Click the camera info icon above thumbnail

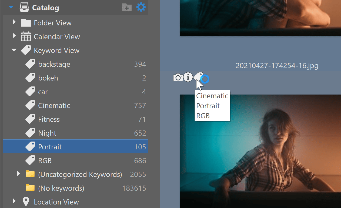click(x=178, y=78)
